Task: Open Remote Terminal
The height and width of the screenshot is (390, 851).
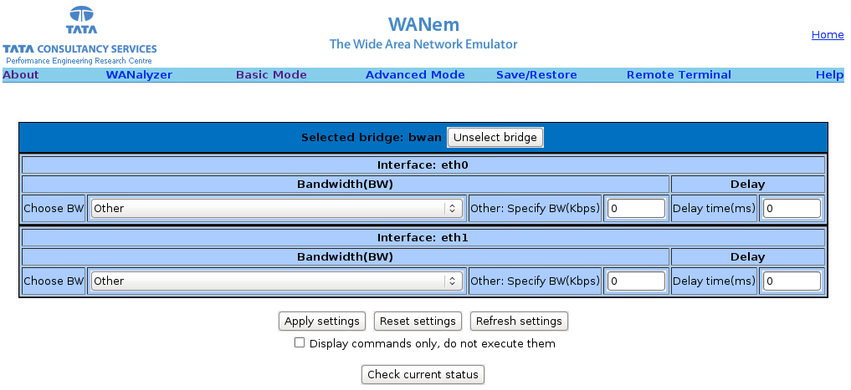Action: point(679,75)
